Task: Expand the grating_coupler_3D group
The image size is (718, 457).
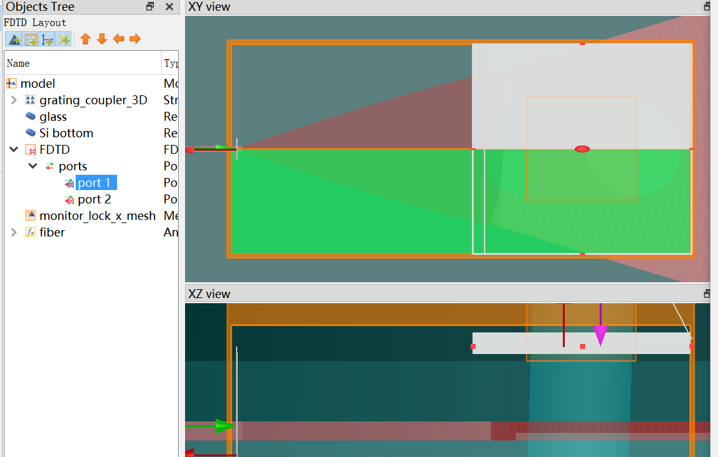Action: [x=13, y=100]
